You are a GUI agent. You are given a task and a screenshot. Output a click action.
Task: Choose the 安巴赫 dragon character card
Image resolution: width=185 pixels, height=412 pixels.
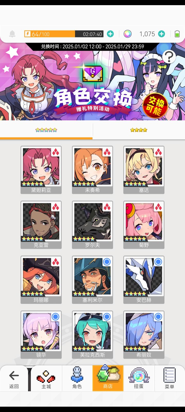tap(144, 280)
